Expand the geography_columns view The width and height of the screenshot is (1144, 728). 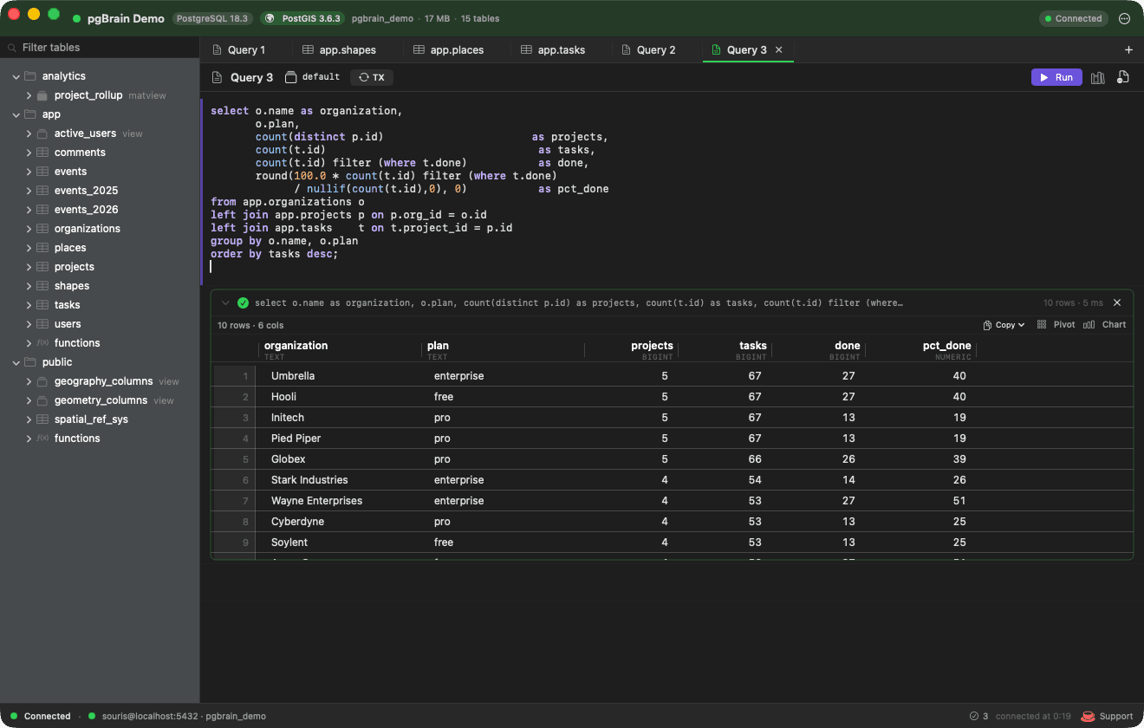tap(29, 381)
